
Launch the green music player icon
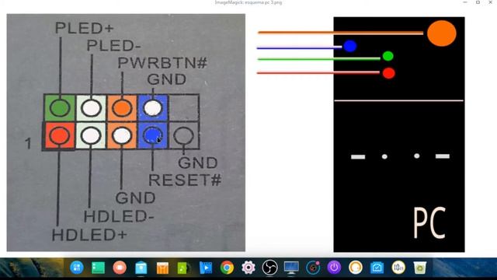click(184, 268)
